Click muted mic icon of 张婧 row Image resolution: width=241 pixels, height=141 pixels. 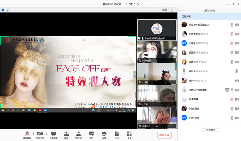click(x=232, y=62)
